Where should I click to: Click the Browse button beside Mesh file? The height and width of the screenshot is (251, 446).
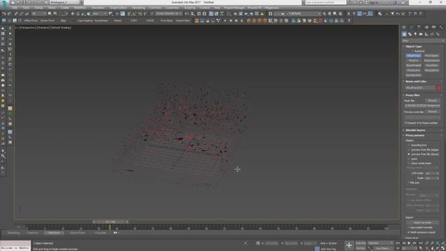pos(432,100)
